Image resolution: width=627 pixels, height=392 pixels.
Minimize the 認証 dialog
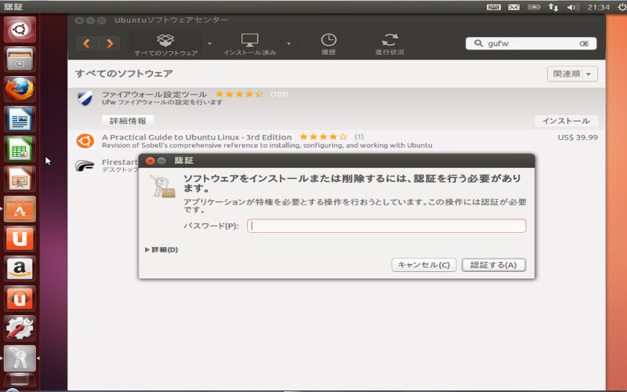[x=161, y=161]
